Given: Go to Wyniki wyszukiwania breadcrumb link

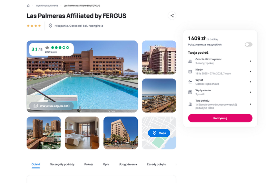Looking at the screenshot, I should click(47, 6).
